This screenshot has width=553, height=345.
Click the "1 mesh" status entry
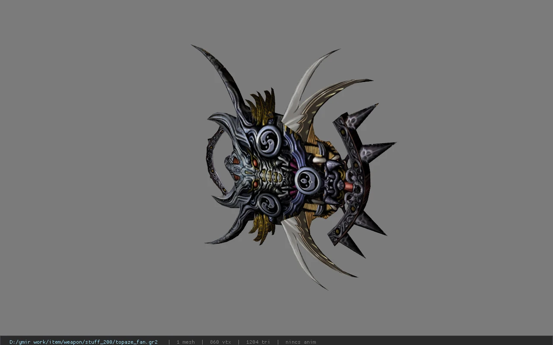[185, 342]
